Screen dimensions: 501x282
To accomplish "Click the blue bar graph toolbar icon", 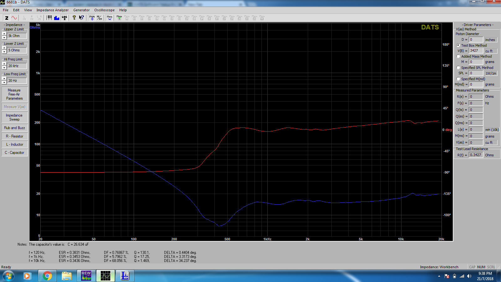I will coord(57,18).
